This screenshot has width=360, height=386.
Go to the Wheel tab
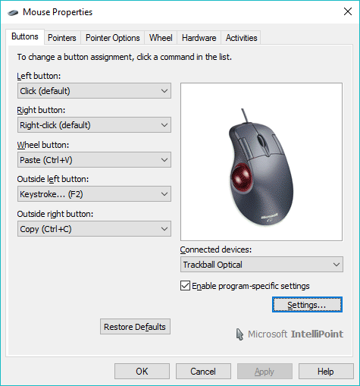tap(161, 38)
